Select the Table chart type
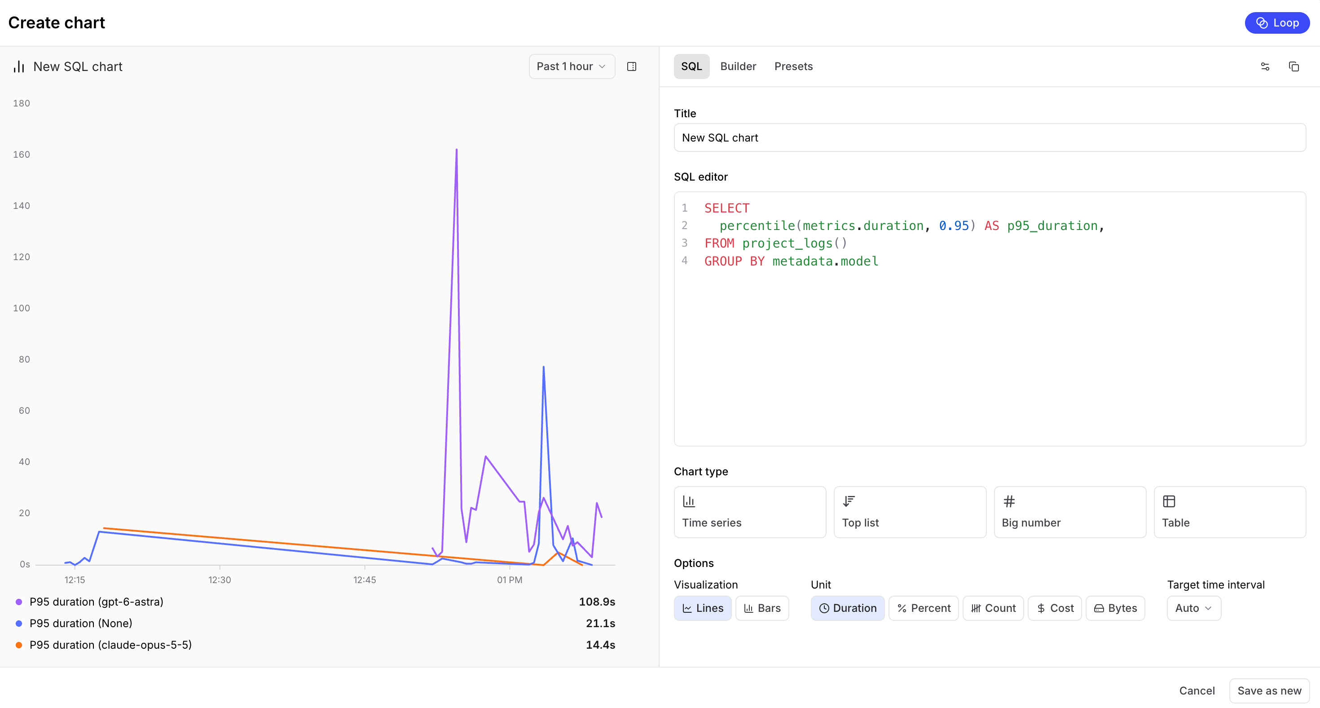The image size is (1320, 708). (1230, 512)
